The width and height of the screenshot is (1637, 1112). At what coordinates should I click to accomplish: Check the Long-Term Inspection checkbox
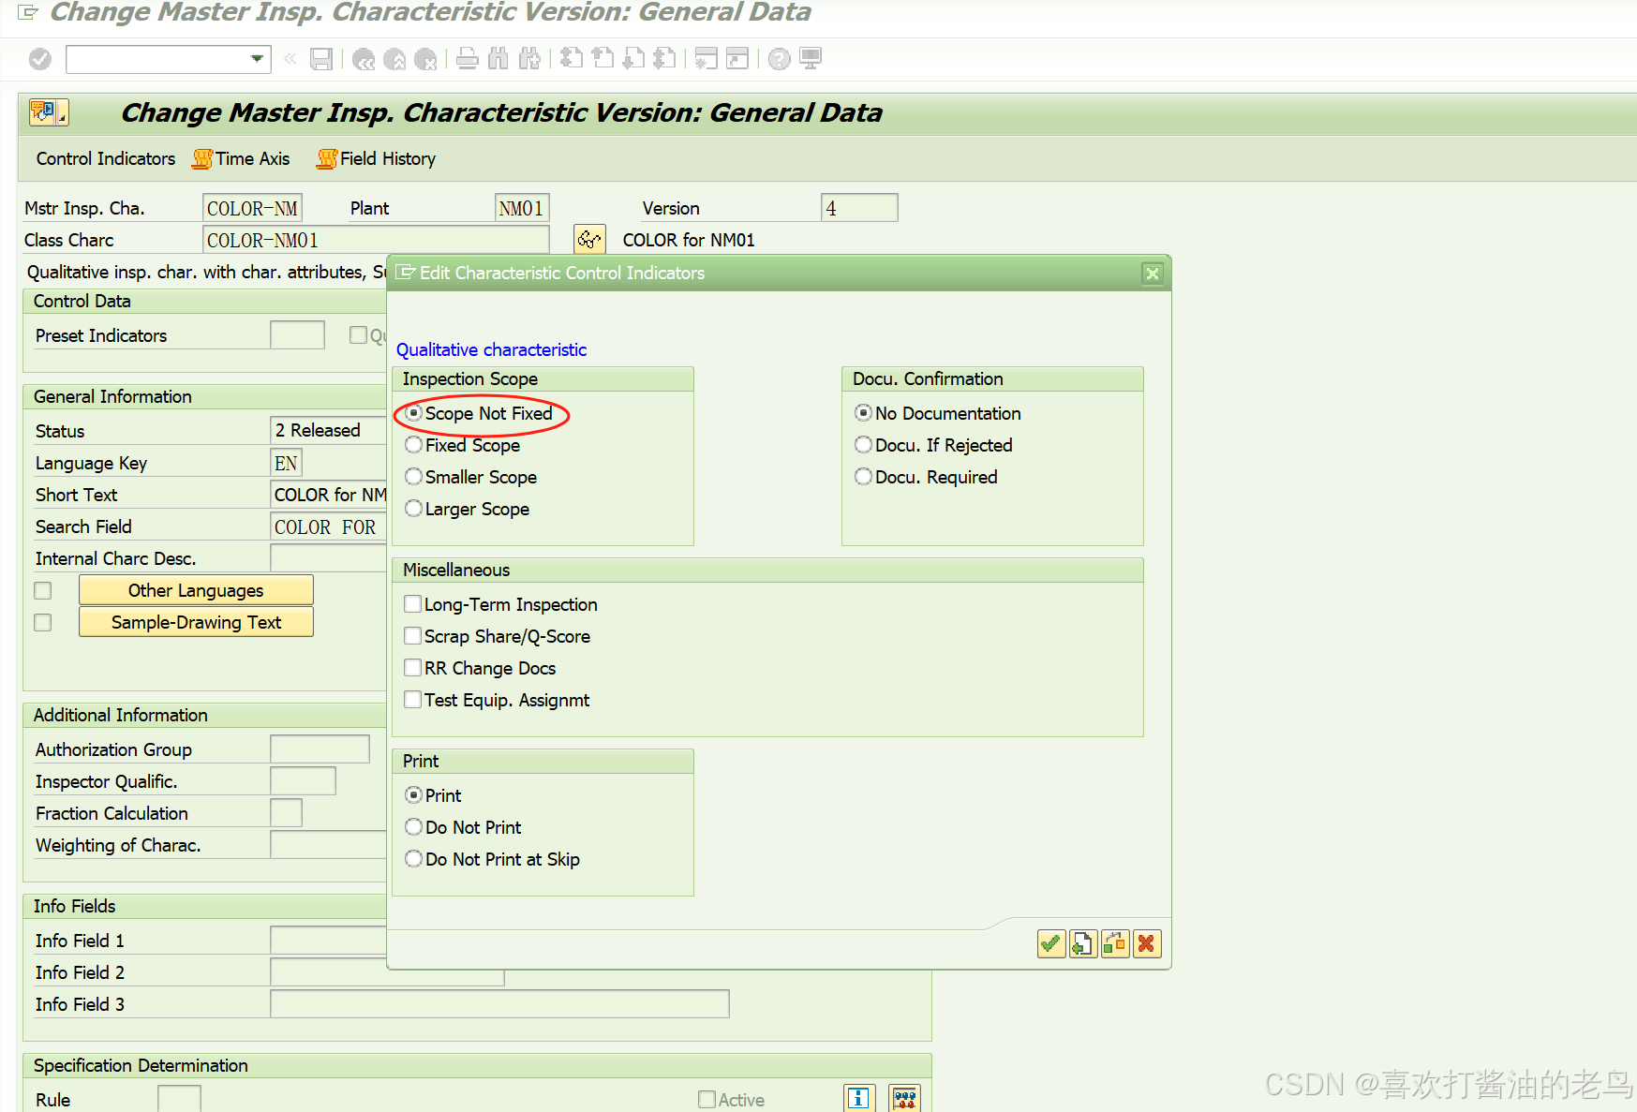[412, 604]
